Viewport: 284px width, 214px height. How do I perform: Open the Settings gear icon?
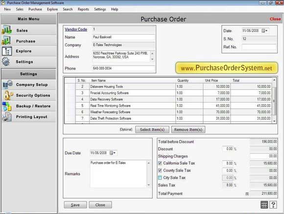tap(6, 62)
